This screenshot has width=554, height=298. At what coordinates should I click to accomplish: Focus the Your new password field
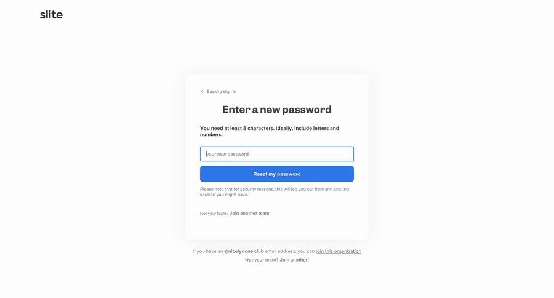click(276, 154)
